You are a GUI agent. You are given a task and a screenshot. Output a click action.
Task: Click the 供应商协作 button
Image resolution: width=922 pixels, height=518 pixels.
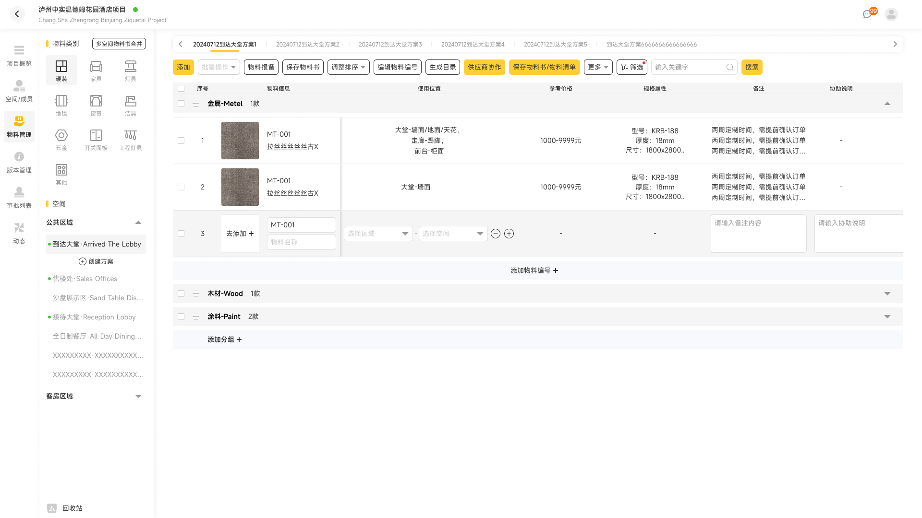tap(484, 67)
